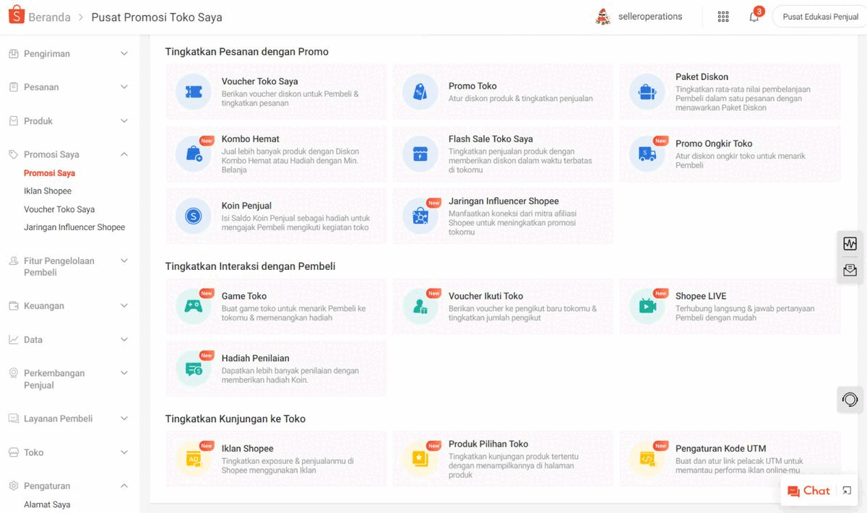Expand the Keuangan sidebar section

(x=124, y=306)
